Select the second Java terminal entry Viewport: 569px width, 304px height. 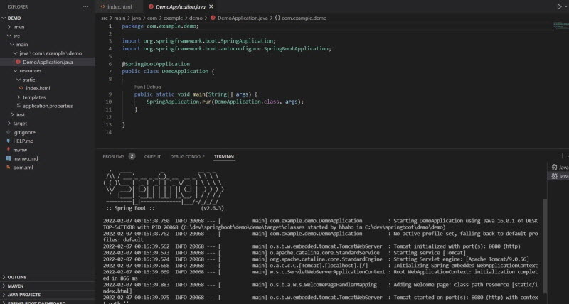[x=559, y=176]
